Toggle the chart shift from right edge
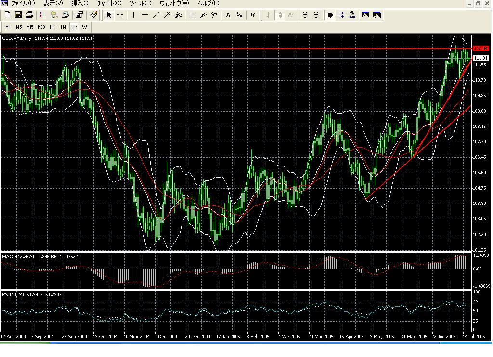The image size is (493, 357). 341,15
